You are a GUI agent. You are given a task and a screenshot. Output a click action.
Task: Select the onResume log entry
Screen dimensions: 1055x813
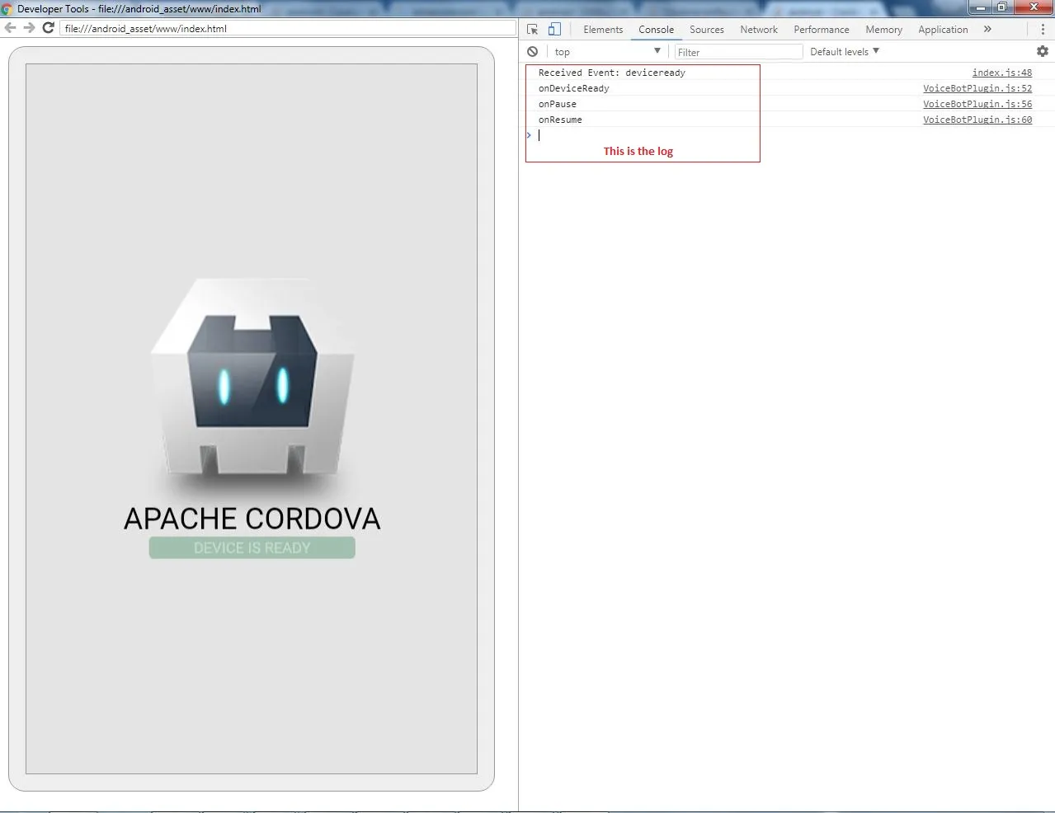pyautogui.click(x=560, y=120)
